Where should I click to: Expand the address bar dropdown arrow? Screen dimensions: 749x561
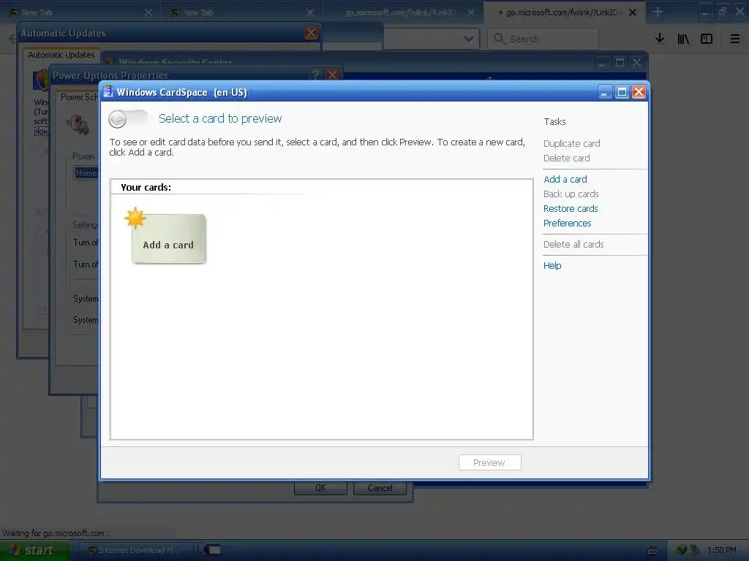coord(469,39)
